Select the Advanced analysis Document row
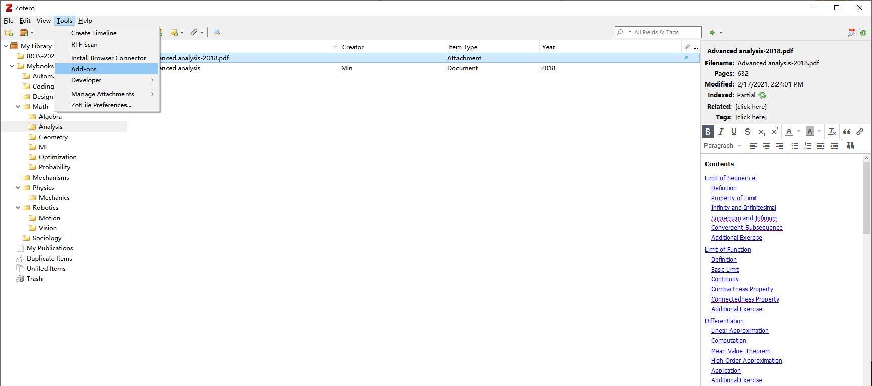This screenshot has height=386, width=872. click(413, 68)
